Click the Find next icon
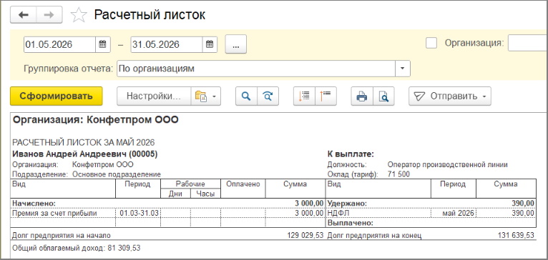The image size is (548, 260). coord(268,96)
